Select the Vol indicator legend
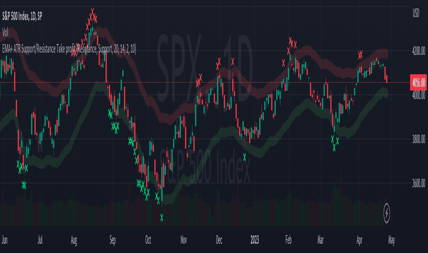 pos(5,33)
